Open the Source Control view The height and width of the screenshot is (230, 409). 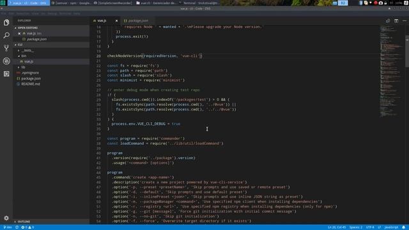[6, 48]
